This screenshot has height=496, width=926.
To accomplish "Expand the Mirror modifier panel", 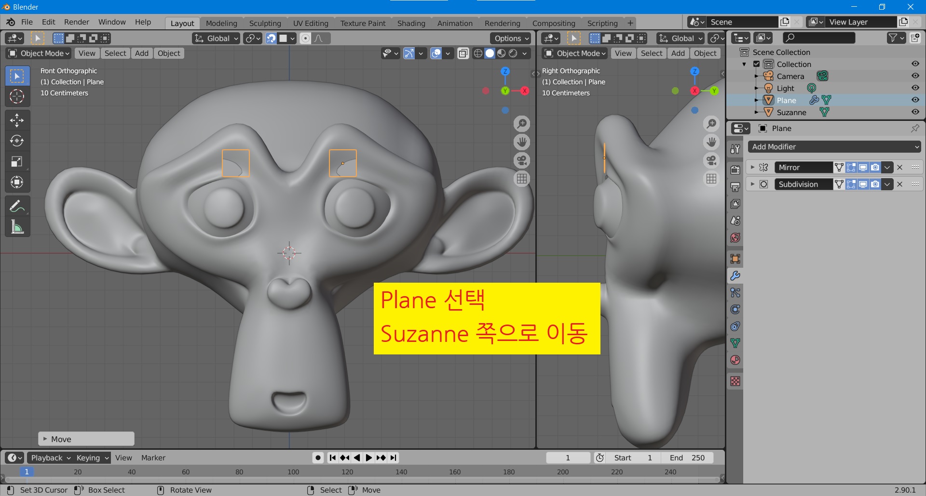I will pos(752,168).
